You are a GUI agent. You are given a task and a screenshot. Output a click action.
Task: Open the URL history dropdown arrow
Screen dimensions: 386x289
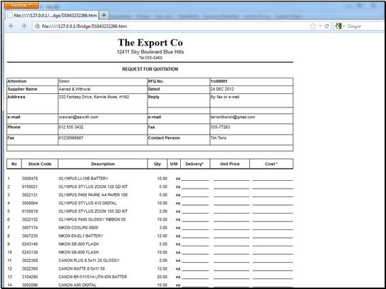coord(320,26)
